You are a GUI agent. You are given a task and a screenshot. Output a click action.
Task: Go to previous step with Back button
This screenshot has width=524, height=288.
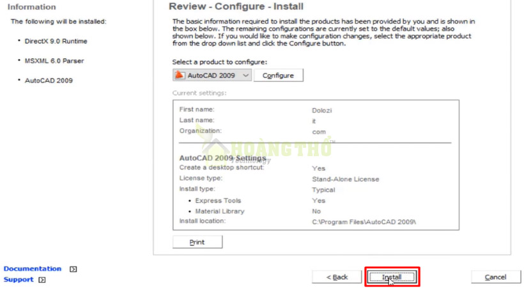tap(337, 277)
